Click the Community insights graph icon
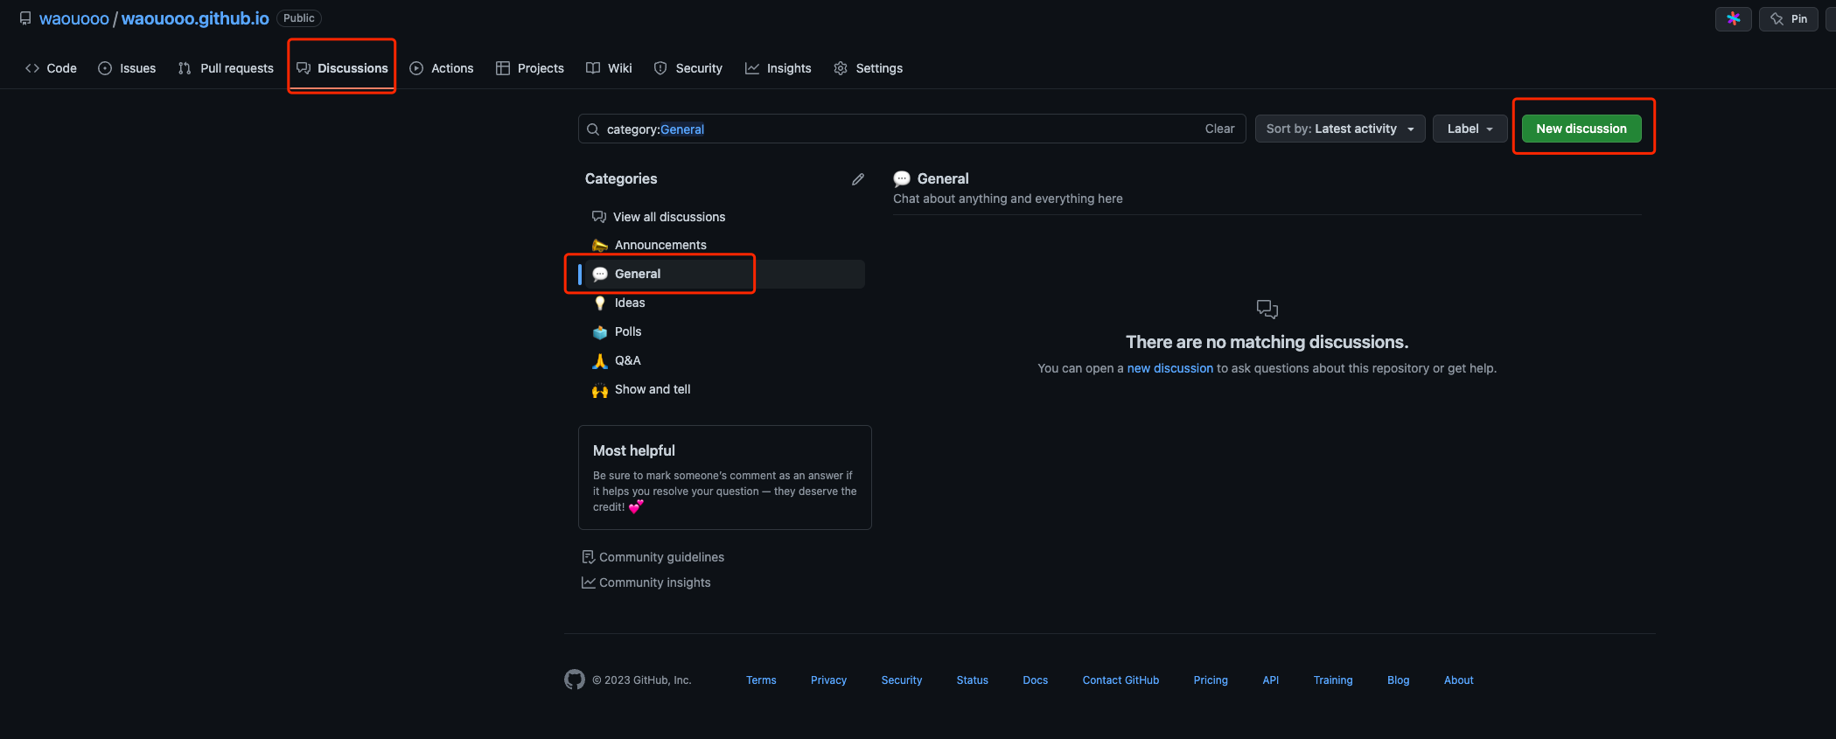The height and width of the screenshot is (739, 1836). pos(589,582)
